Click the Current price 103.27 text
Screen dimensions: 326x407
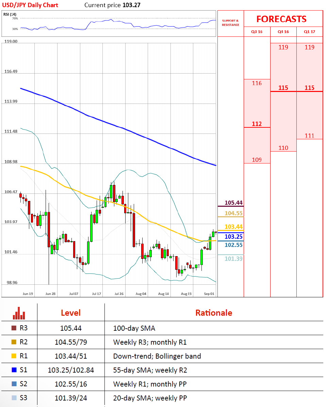tap(112, 5)
